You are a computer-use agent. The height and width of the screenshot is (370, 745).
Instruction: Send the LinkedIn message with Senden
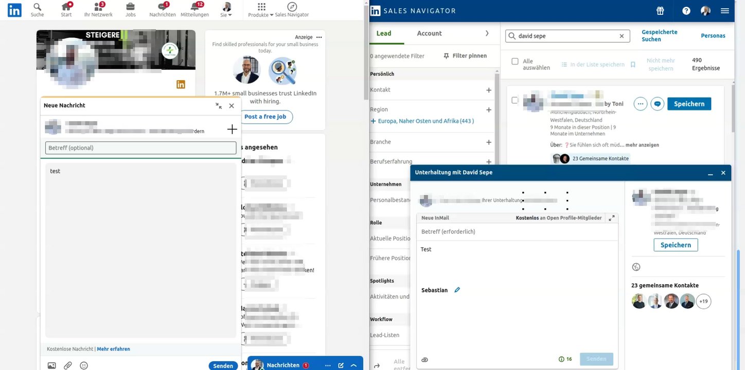[x=223, y=366]
